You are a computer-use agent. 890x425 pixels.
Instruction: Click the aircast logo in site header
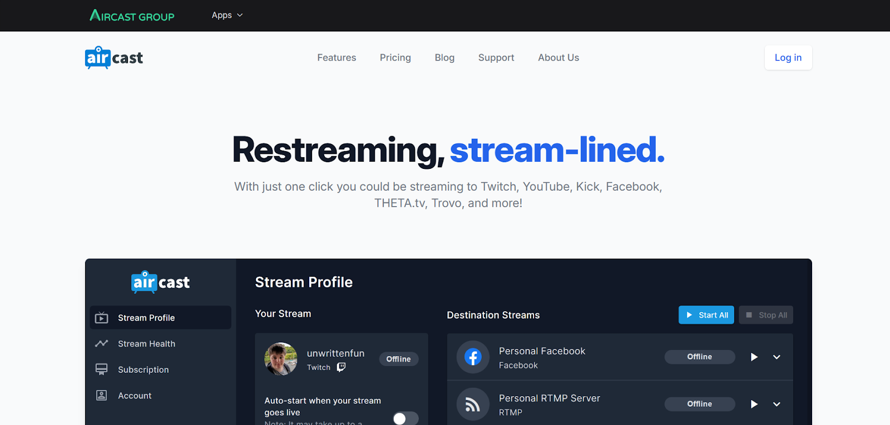click(x=114, y=57)
